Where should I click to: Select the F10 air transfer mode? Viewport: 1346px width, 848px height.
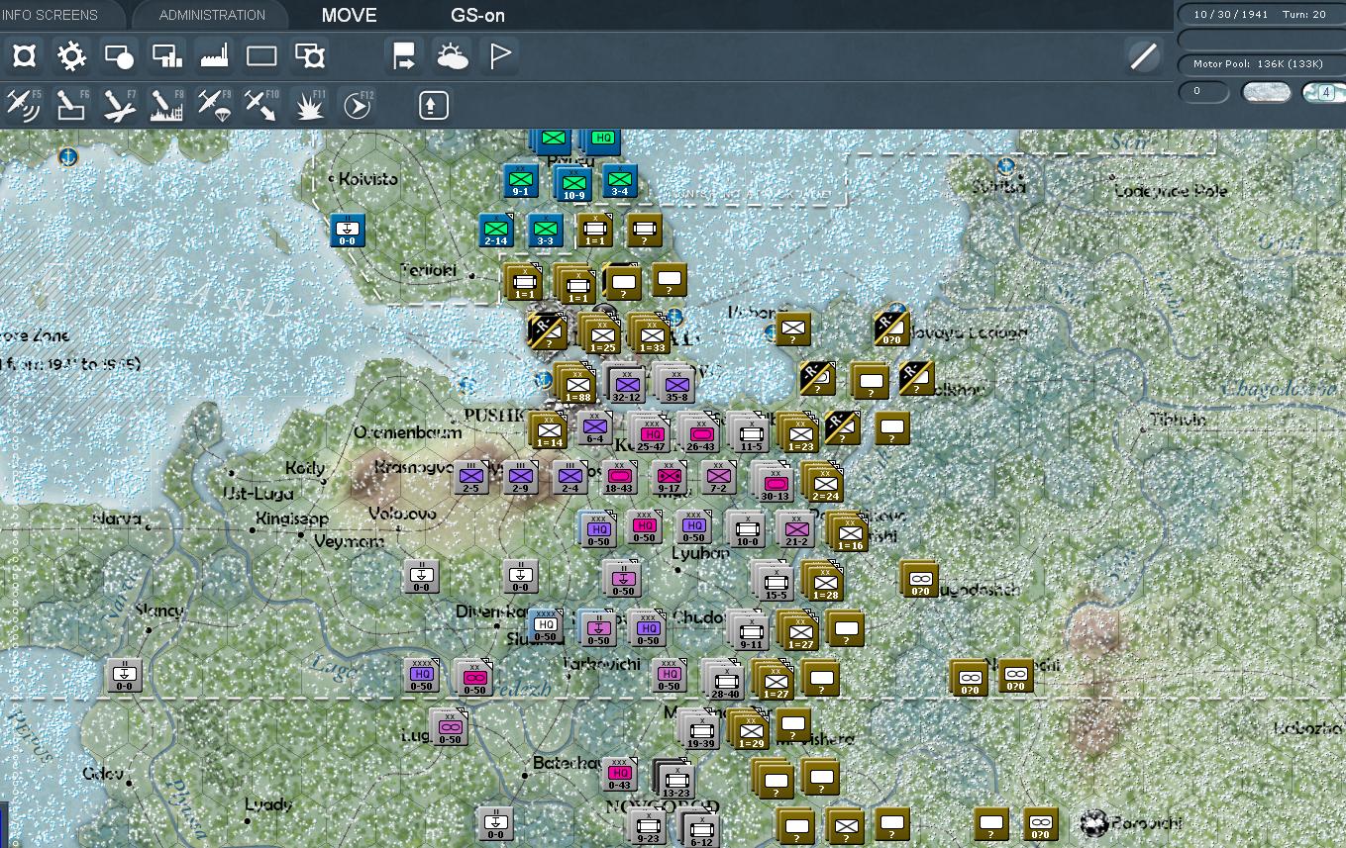(261, 104)
